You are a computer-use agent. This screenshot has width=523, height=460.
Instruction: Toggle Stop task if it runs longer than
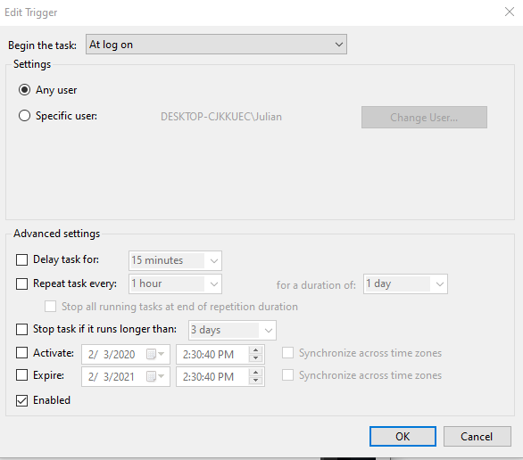tap(22, 330)
